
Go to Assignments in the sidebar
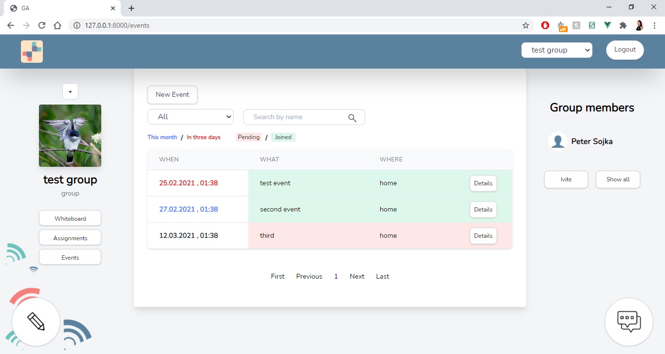point(70,238)
